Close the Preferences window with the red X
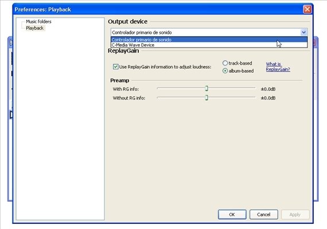This screenshot has width=327, height=229. [307, 9]
